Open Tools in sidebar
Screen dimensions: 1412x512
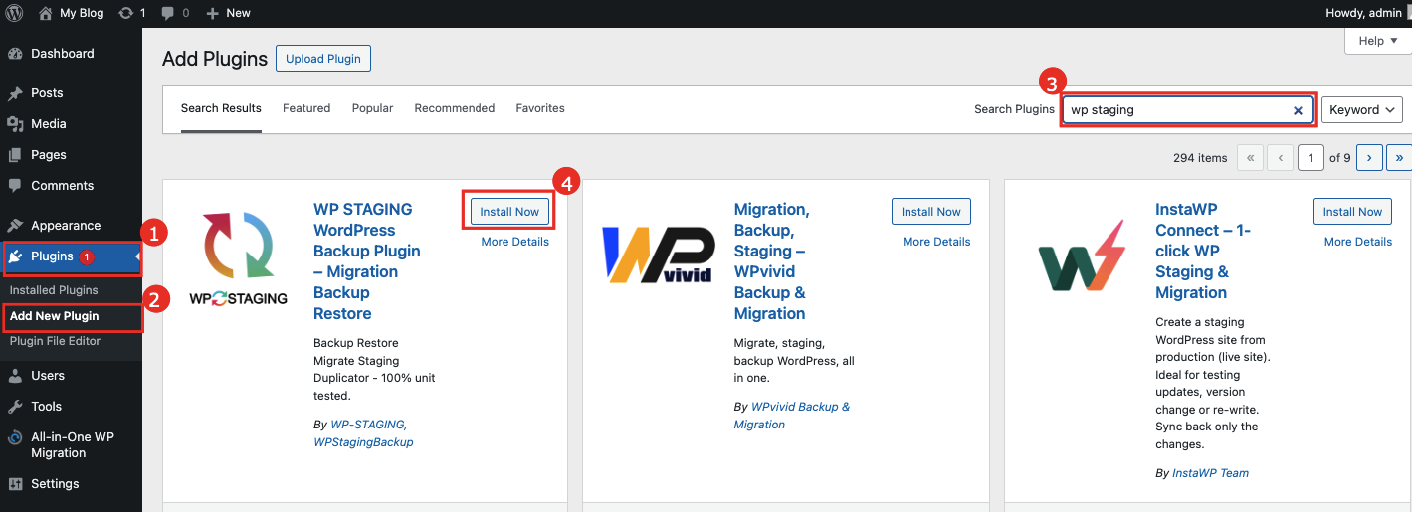[46, 407]
